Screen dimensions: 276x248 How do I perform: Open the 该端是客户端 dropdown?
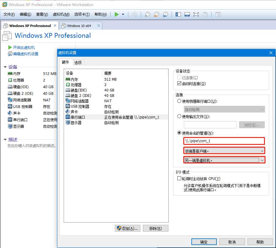[224, 151]
